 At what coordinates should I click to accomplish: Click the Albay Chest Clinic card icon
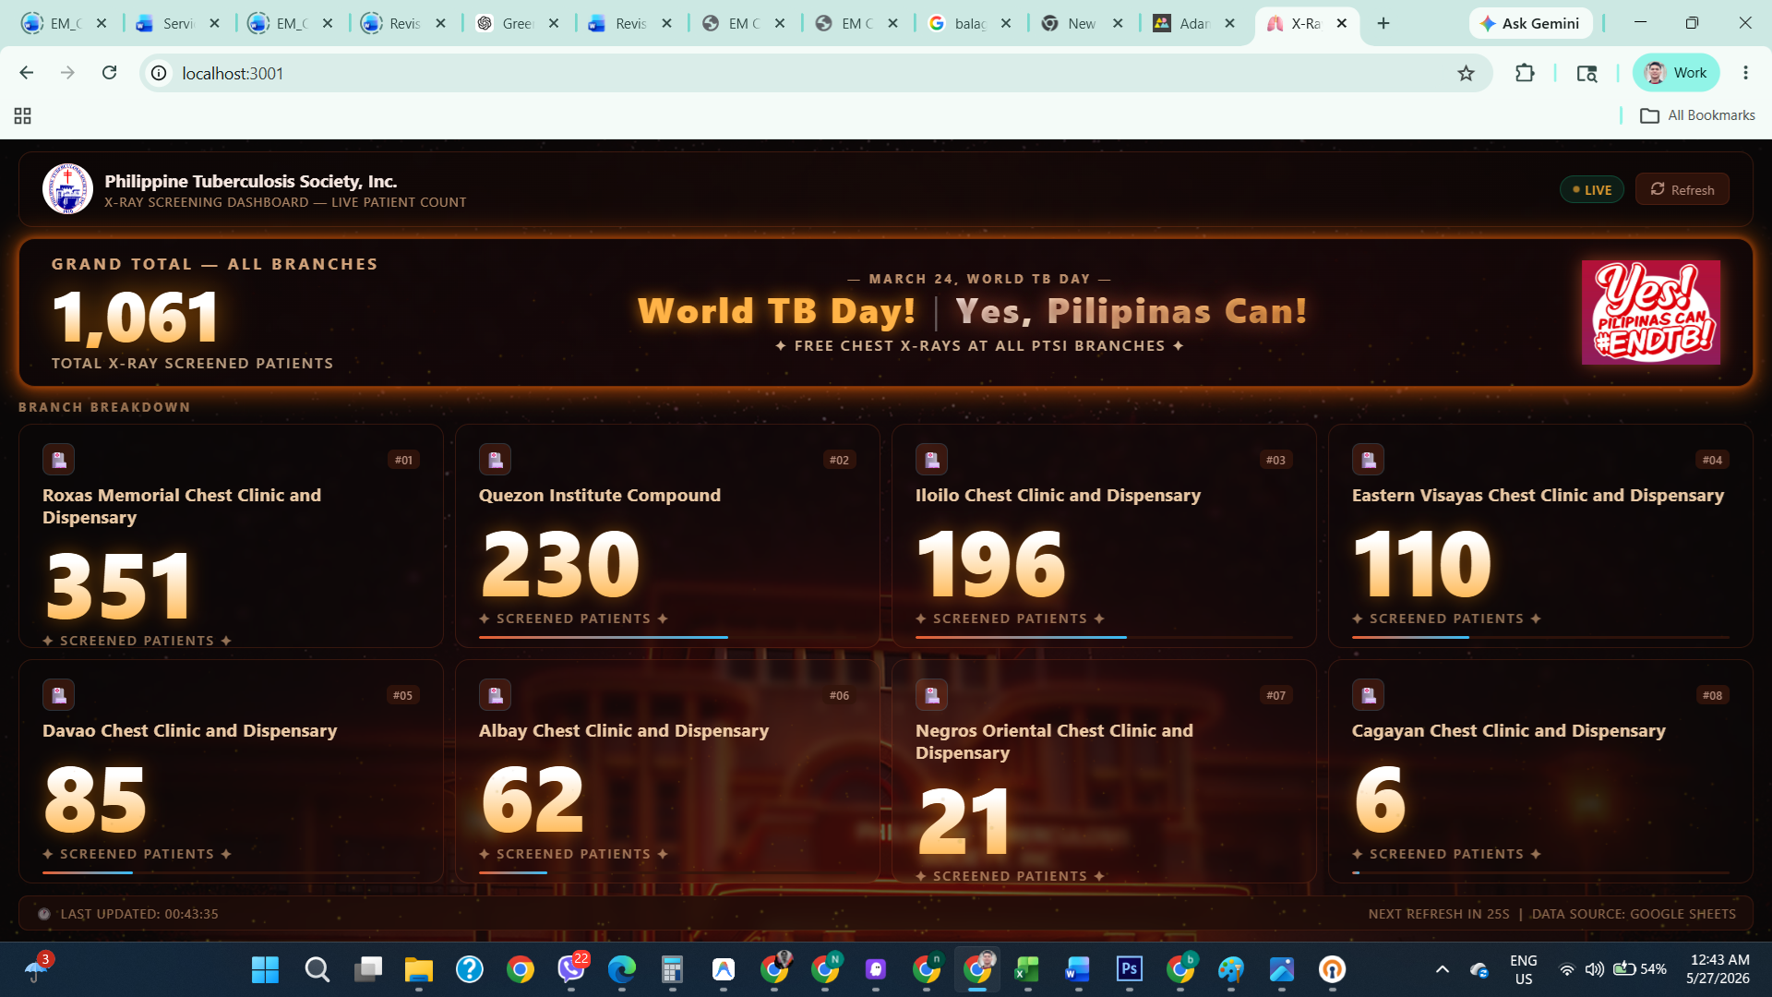[496, 695]
